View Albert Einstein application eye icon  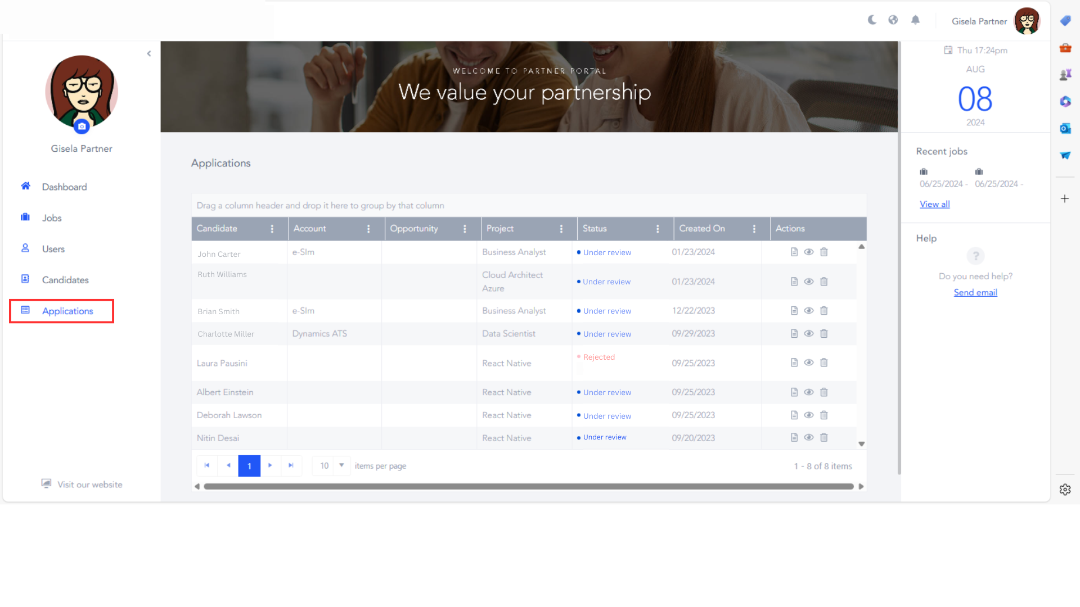[809, 392]
